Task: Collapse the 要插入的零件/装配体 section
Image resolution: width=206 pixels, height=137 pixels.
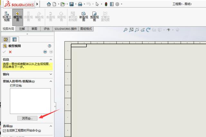Action: [51, 81]
